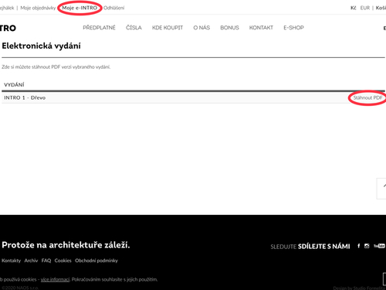Open Kontakty footer link

pyautogui.click(x=11, y=261)
